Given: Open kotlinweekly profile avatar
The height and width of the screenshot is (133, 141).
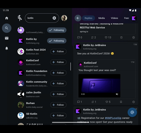Looking at the screenshot, I should (x=21, y=30).
